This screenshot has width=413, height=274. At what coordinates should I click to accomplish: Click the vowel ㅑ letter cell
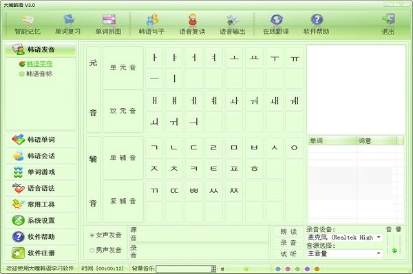(x=174, y=57)
